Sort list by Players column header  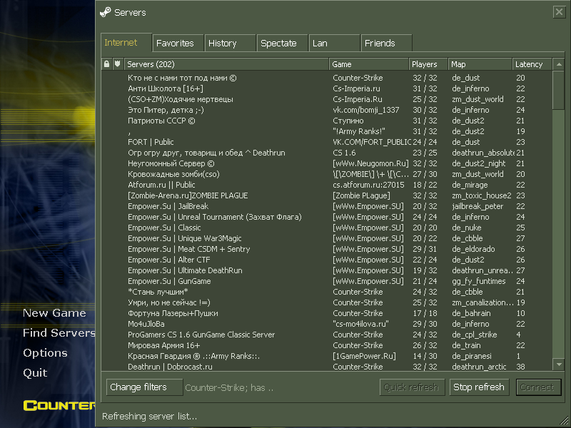point(428,64)
